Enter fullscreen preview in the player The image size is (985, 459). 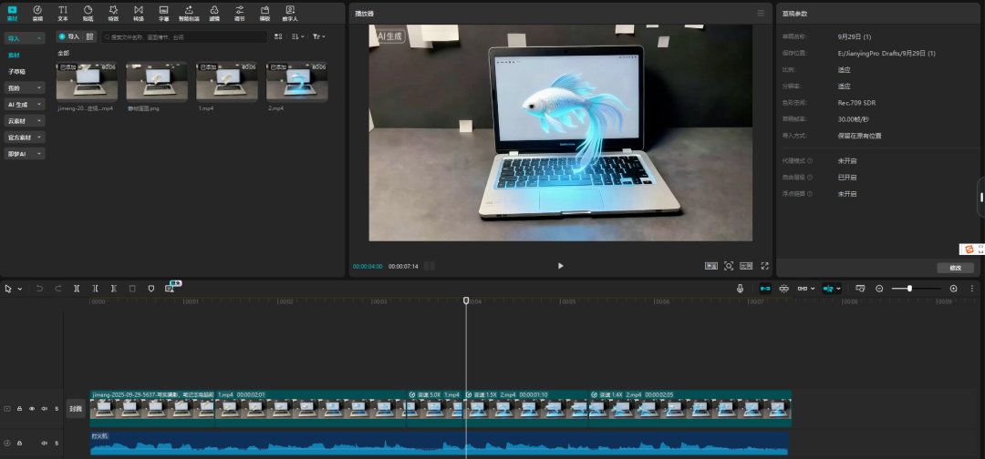coord(764,266)
